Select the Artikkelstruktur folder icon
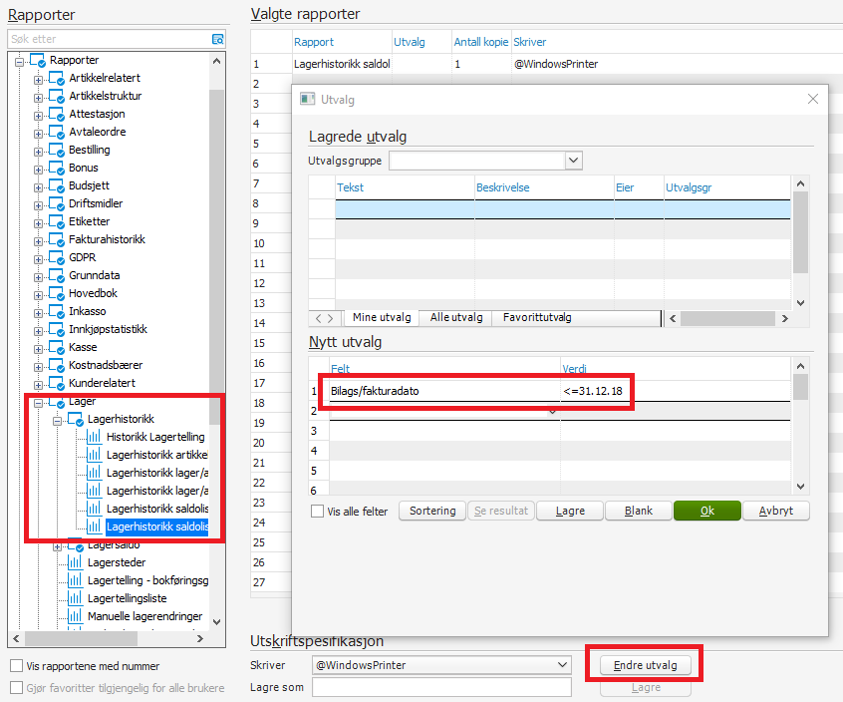 [x=57, y=97]
